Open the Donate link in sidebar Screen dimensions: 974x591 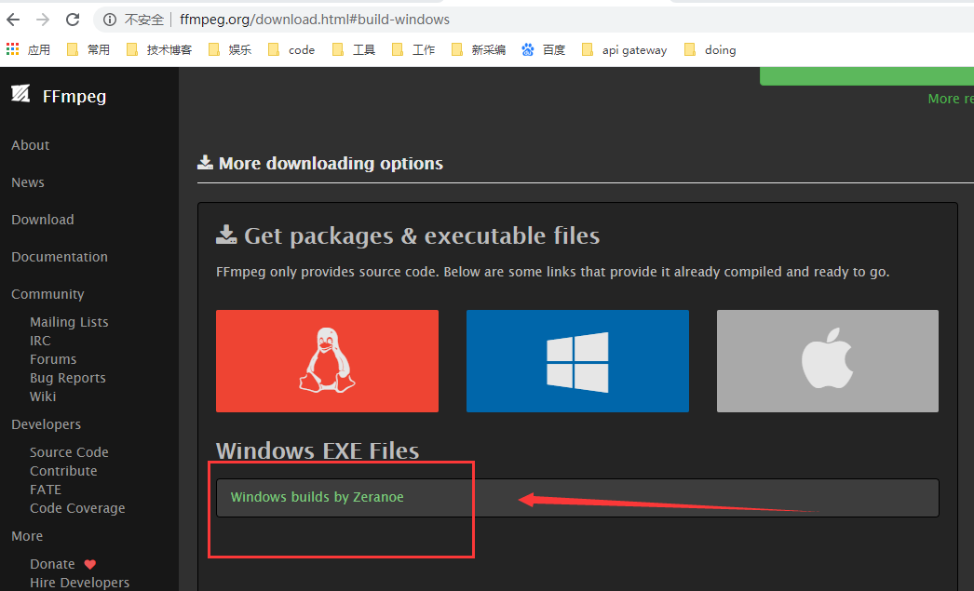tap(52, 564)
